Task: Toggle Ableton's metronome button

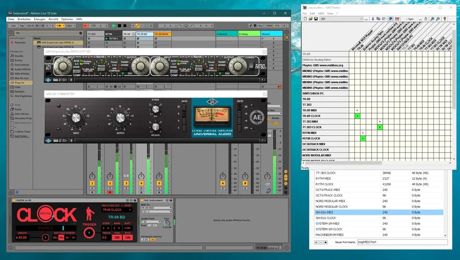Action: click(59, 26)
